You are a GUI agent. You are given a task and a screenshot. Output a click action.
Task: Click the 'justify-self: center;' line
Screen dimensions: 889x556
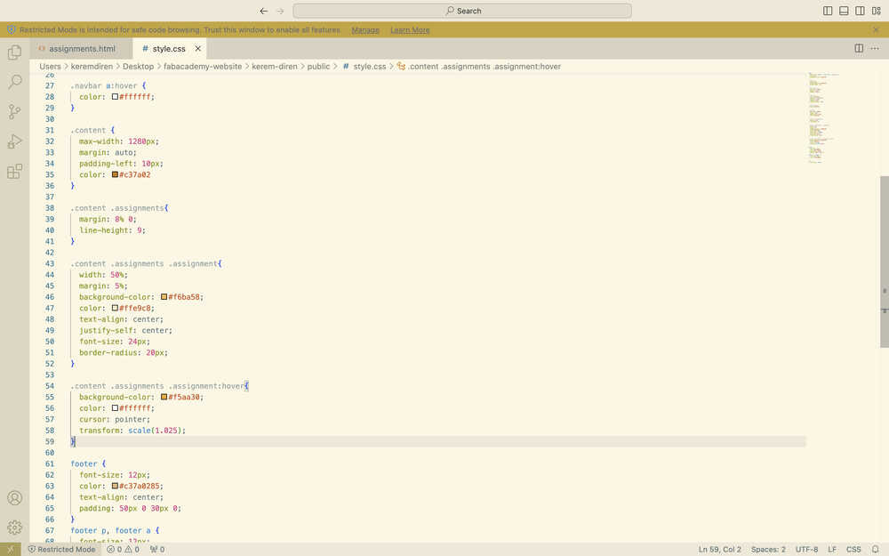coord(125,330)
